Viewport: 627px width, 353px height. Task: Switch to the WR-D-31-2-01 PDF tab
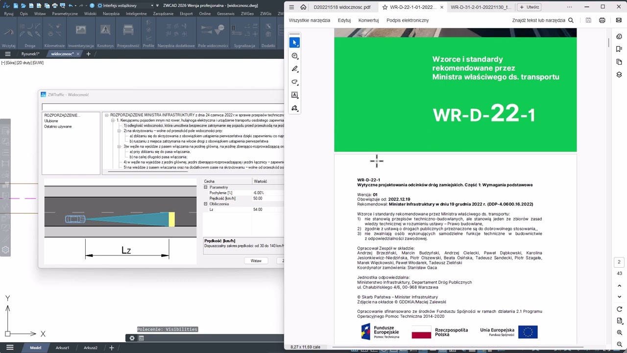(x=481, y=7)
